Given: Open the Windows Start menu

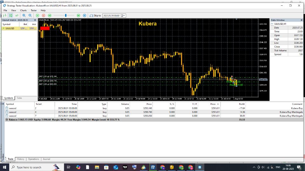Looking at the screenshot, I should (x=4, y=167).
